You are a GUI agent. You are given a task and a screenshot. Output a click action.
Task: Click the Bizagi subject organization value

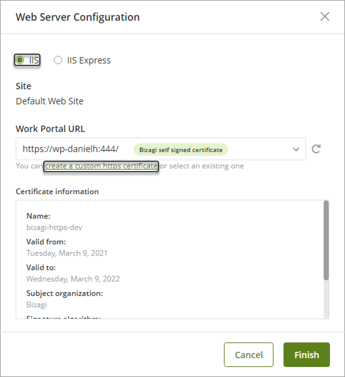click(37, 304)
